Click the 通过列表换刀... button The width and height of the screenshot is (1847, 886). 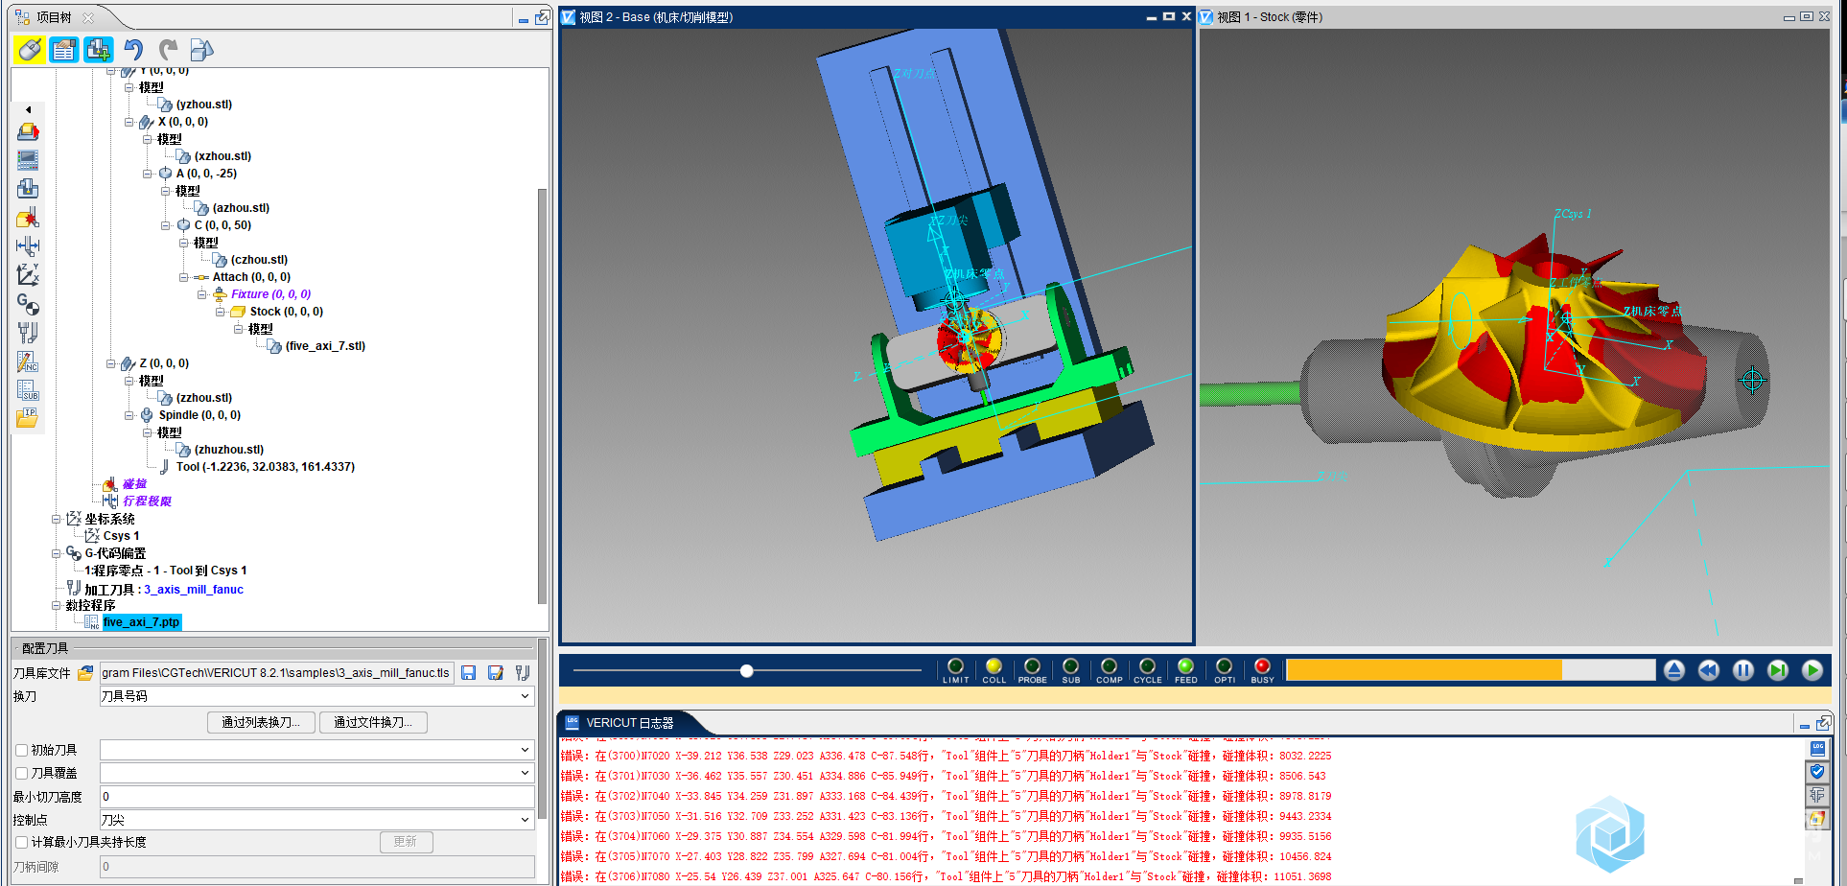(x=261, y=722)
